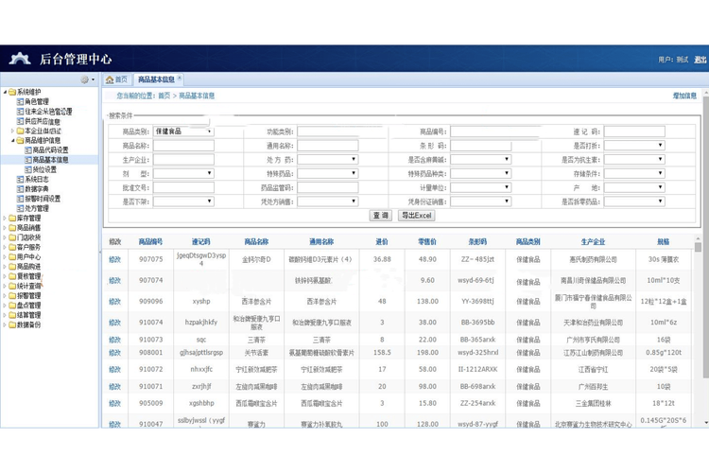This screenshot has height=473, width=709.
Task: Click the 货位设置 page icon
Action: pyautogui.click(x=28, y=169)
